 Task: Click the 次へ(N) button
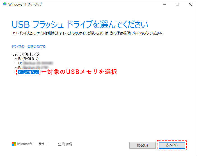coord(172,145)
